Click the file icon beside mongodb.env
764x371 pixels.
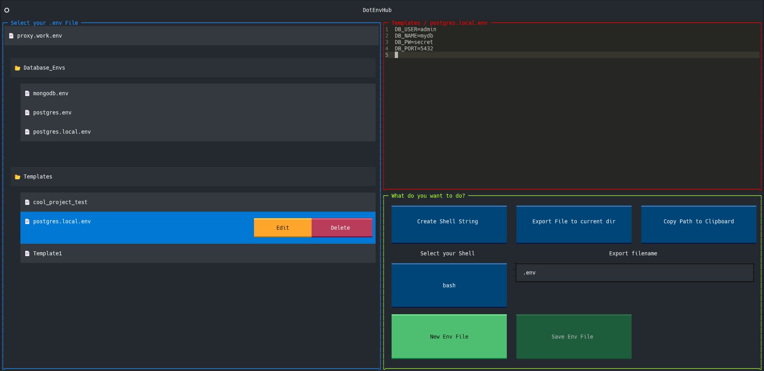(x=27, y=93)
